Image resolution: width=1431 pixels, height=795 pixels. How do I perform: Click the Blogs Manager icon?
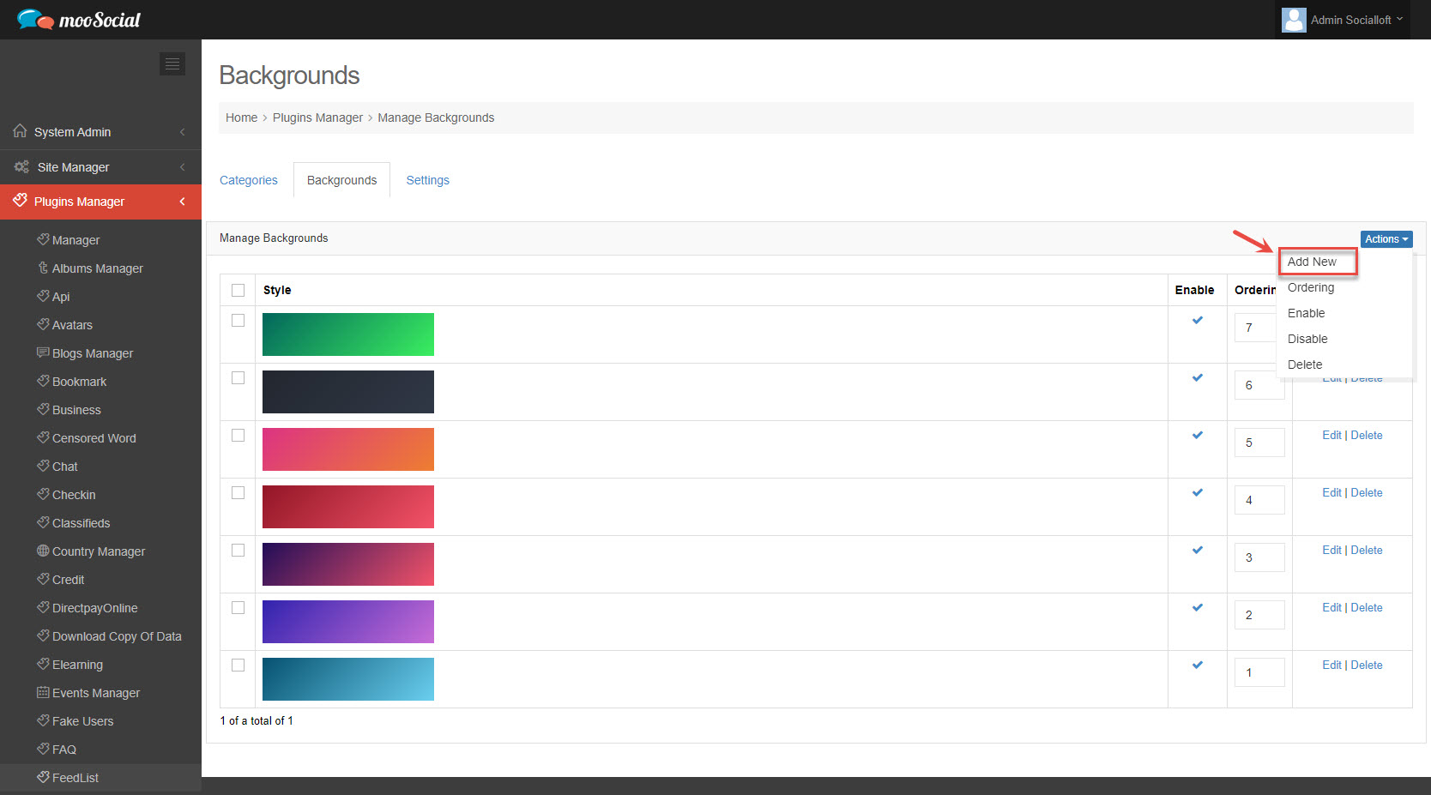[43, 352]
